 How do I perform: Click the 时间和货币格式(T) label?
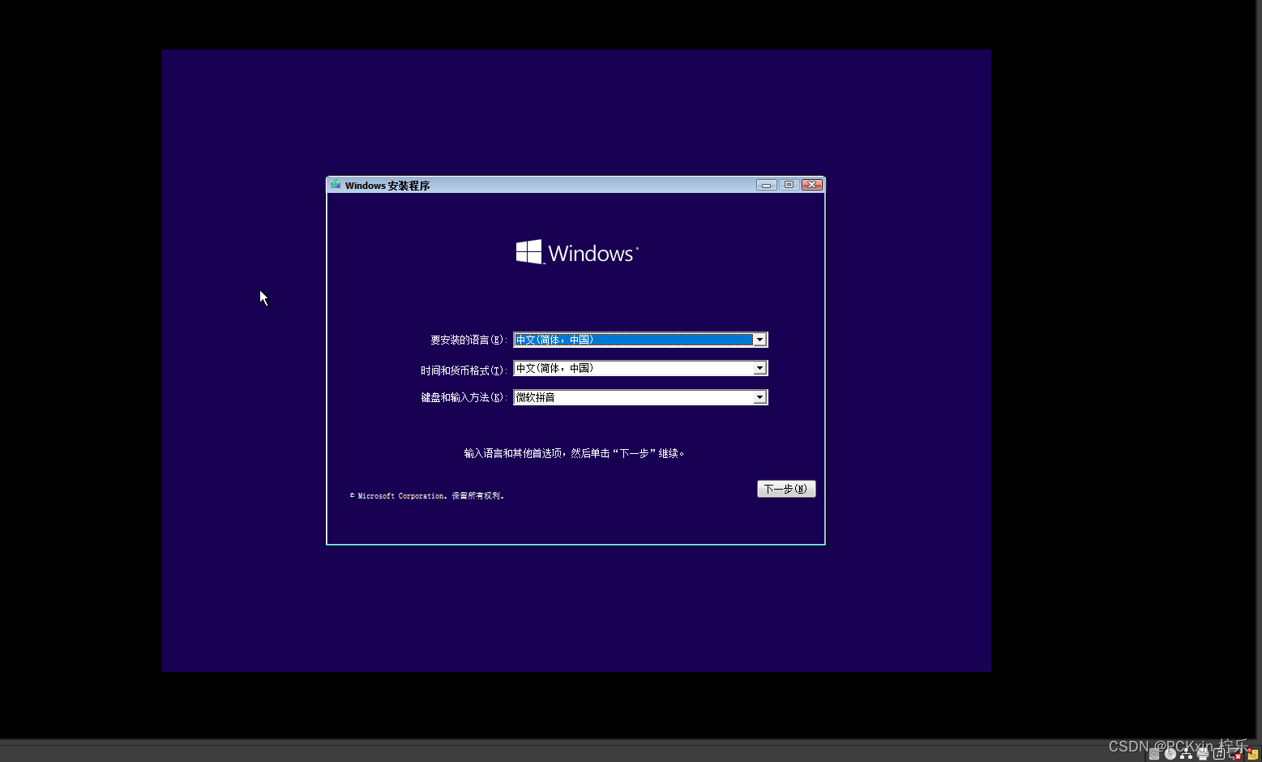(x=464, y=370)
